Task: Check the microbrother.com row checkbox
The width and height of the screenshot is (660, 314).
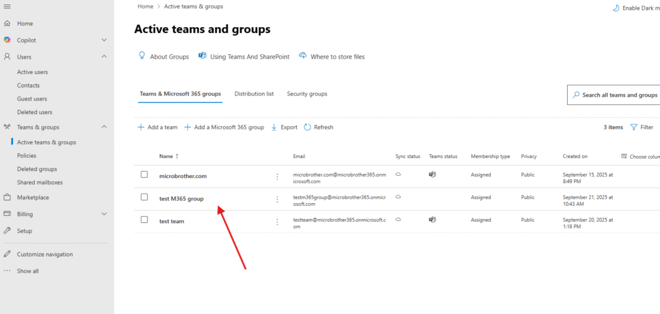Action: point(144,175)
